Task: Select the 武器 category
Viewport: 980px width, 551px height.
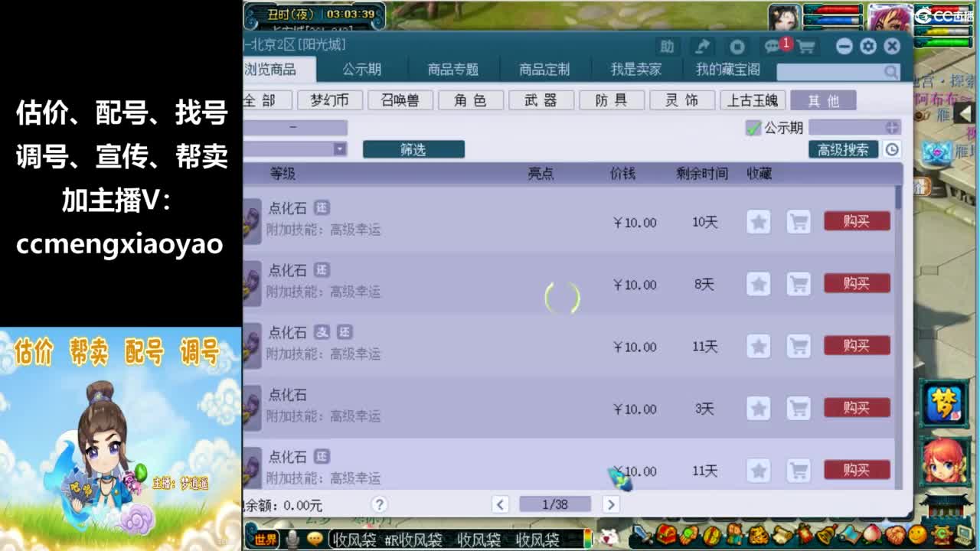Action: tap(541, 100)
